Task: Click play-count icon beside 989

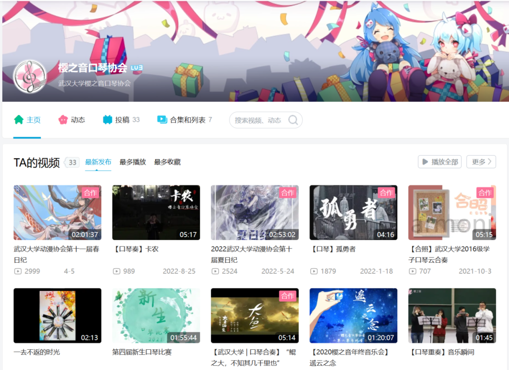Action: pyautogui.click(x=116, y=271)
